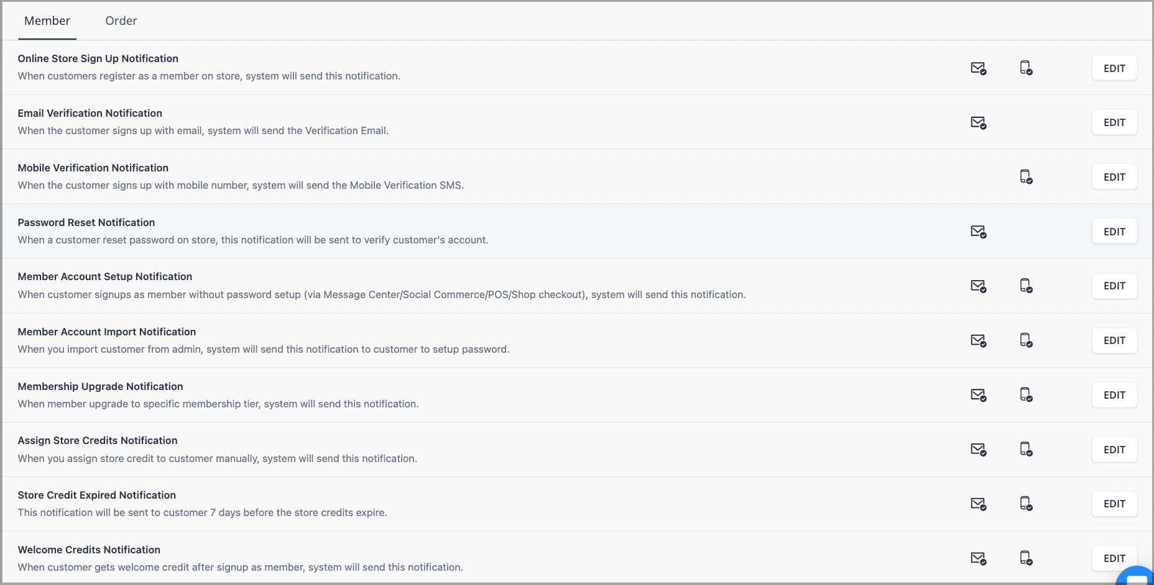Switch to the Order tab

121,20
